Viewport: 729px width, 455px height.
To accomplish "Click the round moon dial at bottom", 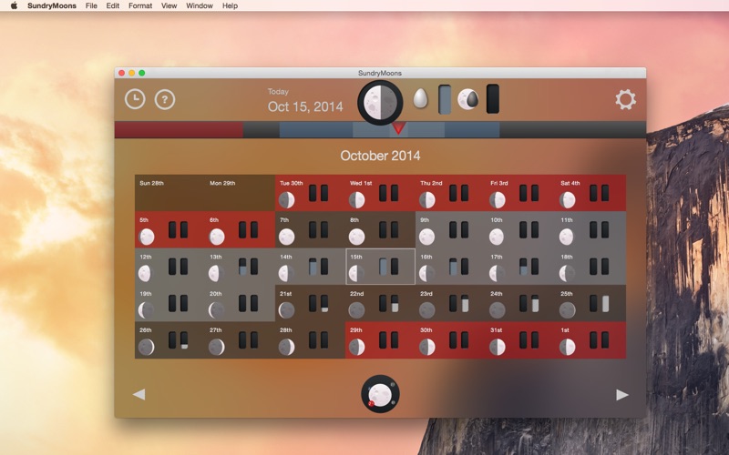I will coord(380,394).
